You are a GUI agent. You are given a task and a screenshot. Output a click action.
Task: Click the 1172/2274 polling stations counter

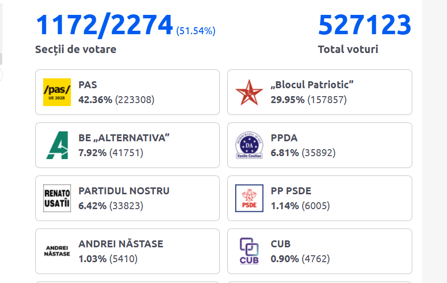(x=104, y=25)
